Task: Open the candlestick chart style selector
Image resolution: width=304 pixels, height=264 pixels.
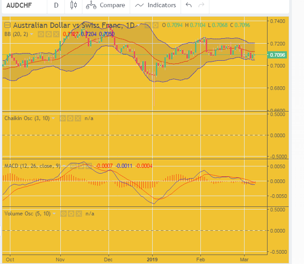Action: tap(74, 5)
